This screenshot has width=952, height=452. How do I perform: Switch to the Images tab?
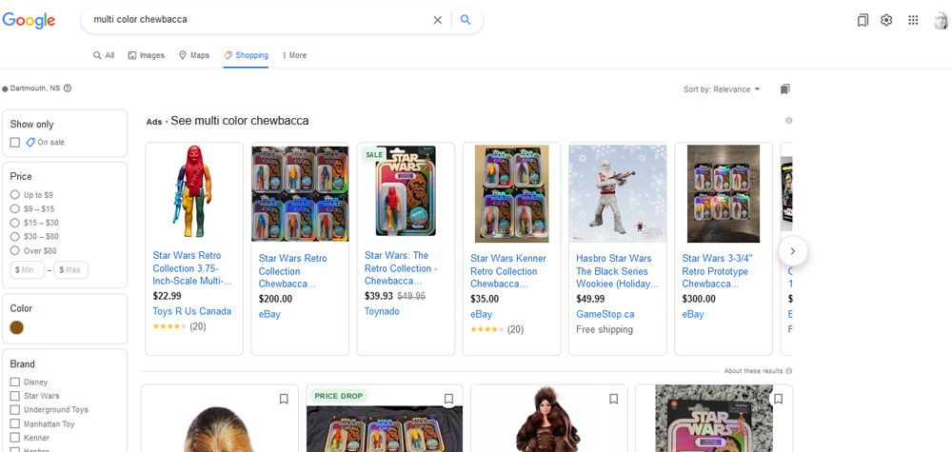[x=147, y=55]
